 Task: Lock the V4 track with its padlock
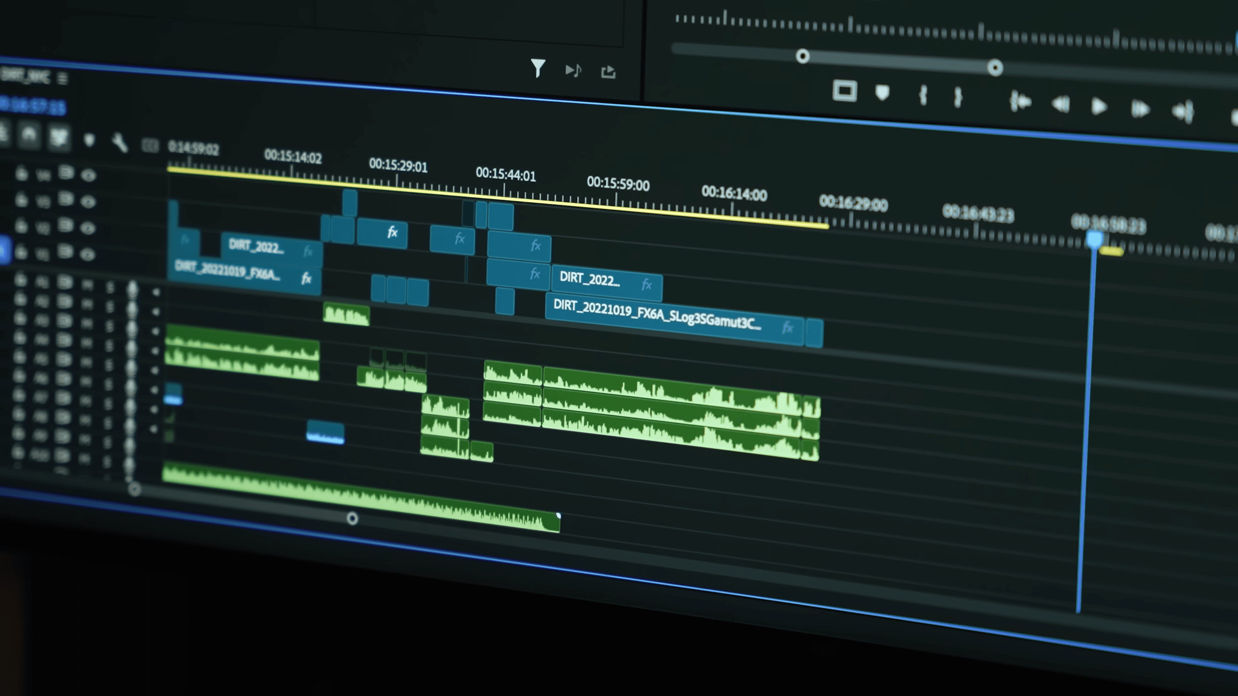point(21,173)
